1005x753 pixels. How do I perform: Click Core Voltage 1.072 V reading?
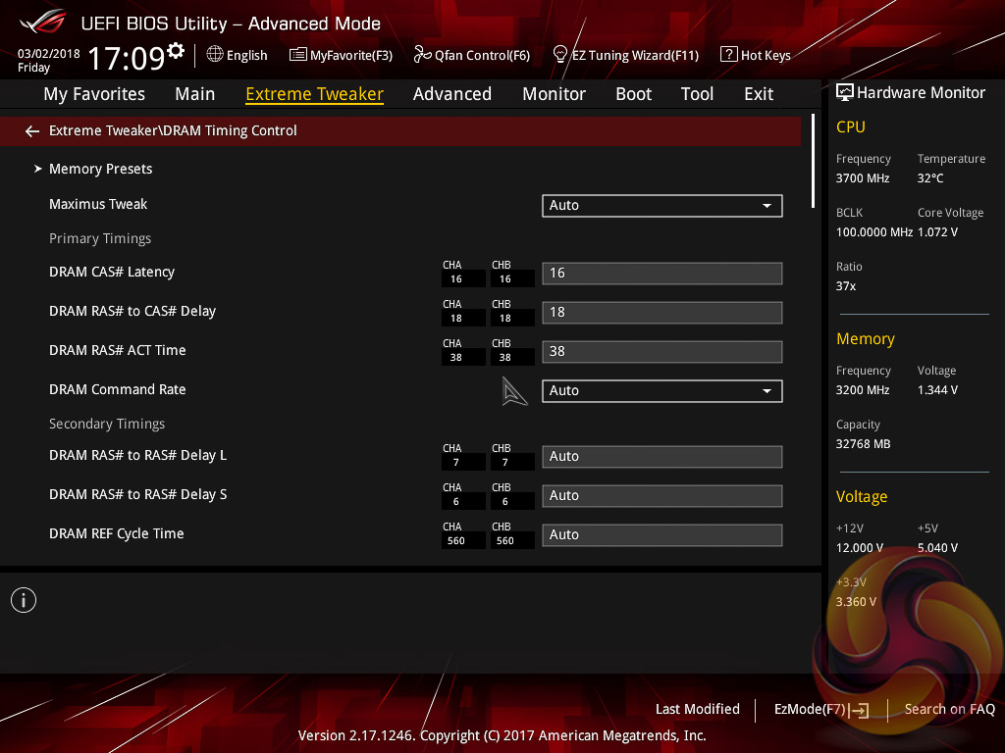[x=937, y=232]
